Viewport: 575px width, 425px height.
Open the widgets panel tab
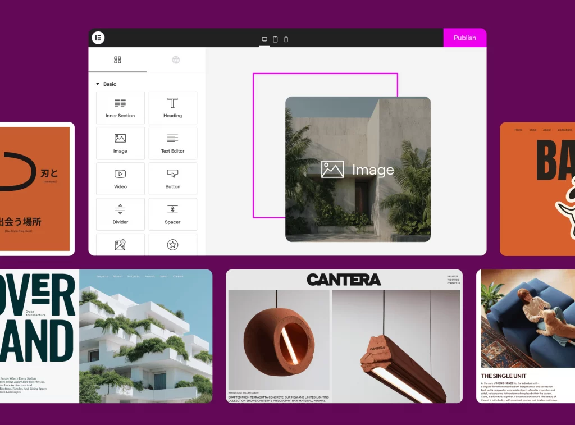(x=117, y=60)
